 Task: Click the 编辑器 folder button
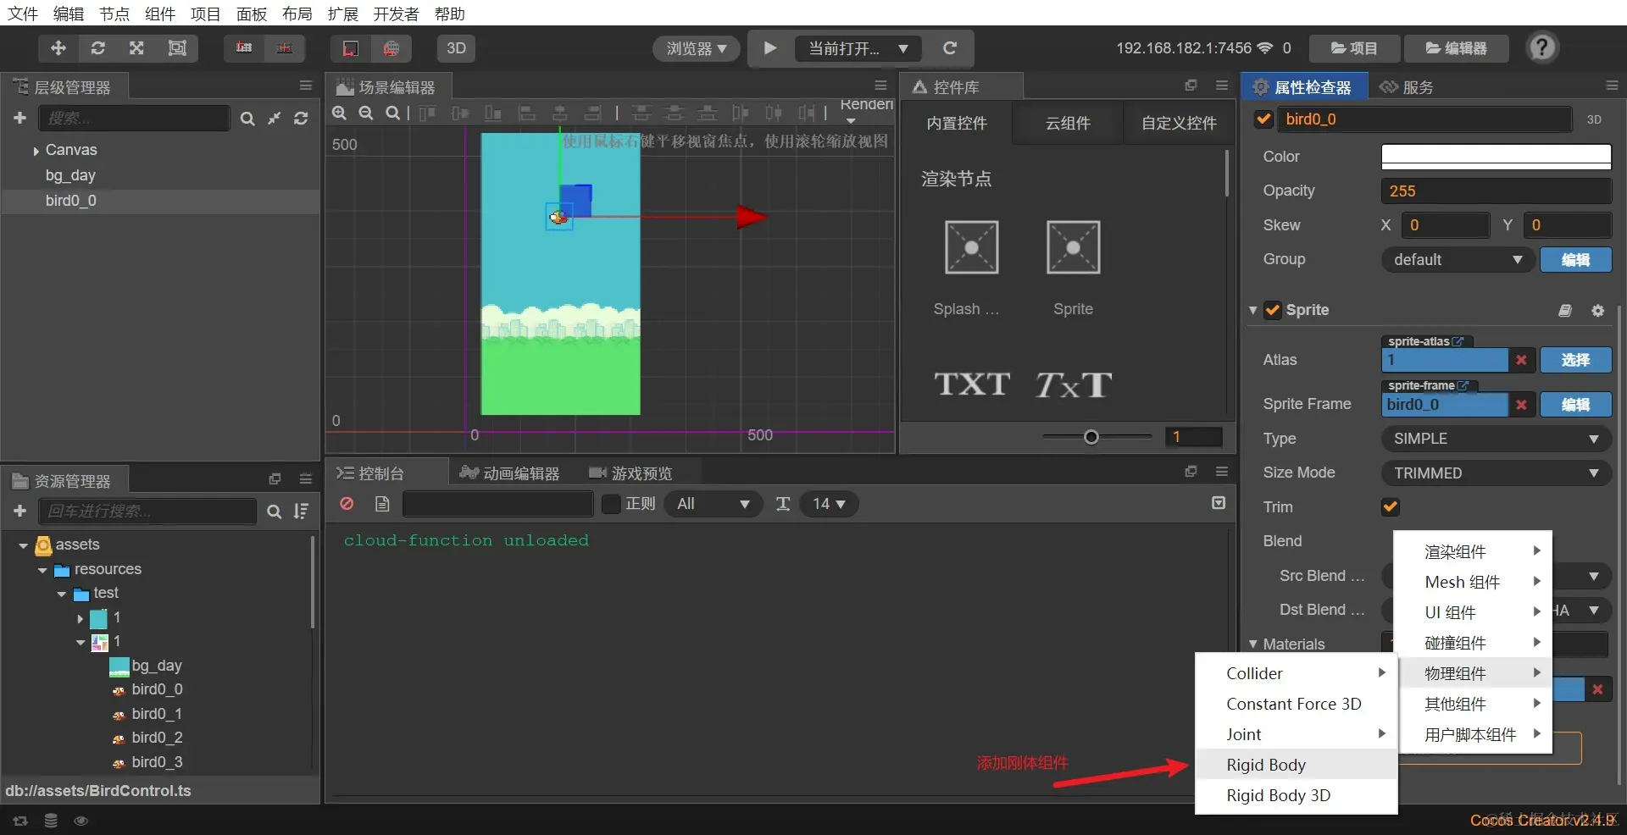[1456, 48]
